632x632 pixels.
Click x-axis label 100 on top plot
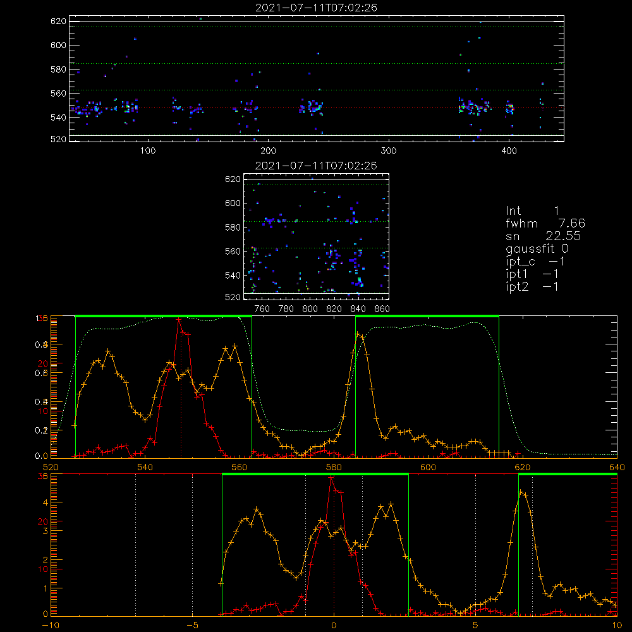point(148,151)
